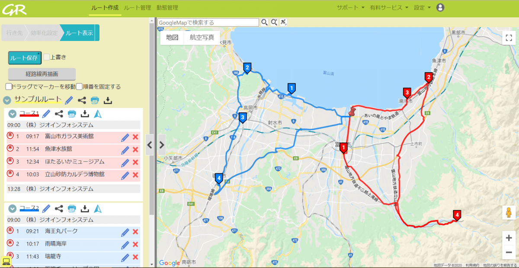Open navigation arrow for コース1
The image size is (519, 268).
(x=98, y=114)
